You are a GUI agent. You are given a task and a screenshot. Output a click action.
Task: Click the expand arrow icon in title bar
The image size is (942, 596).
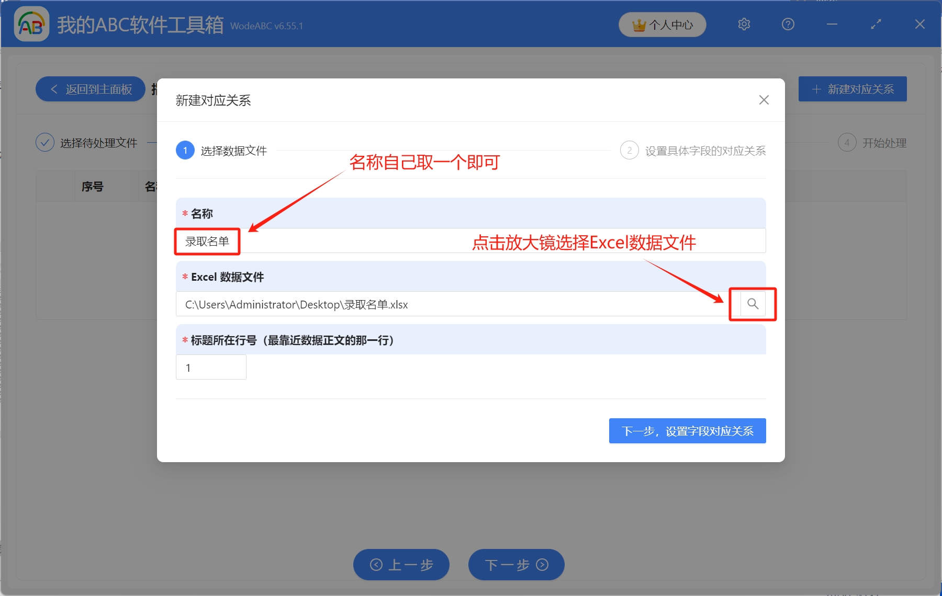[875, 24]
